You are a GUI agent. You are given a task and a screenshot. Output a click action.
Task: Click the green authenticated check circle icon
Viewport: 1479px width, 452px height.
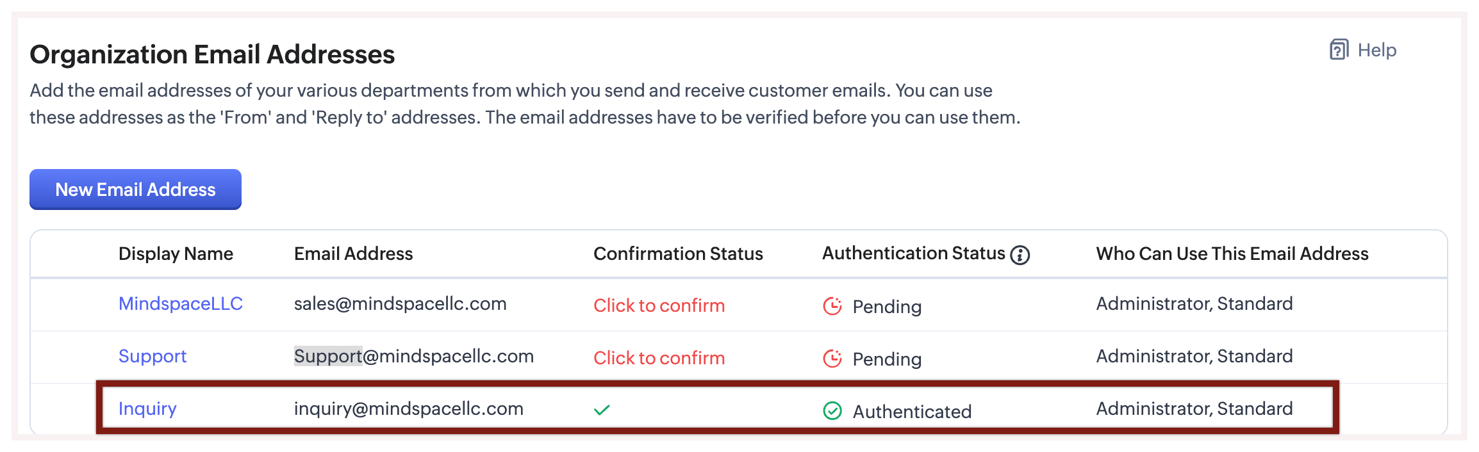832,411
